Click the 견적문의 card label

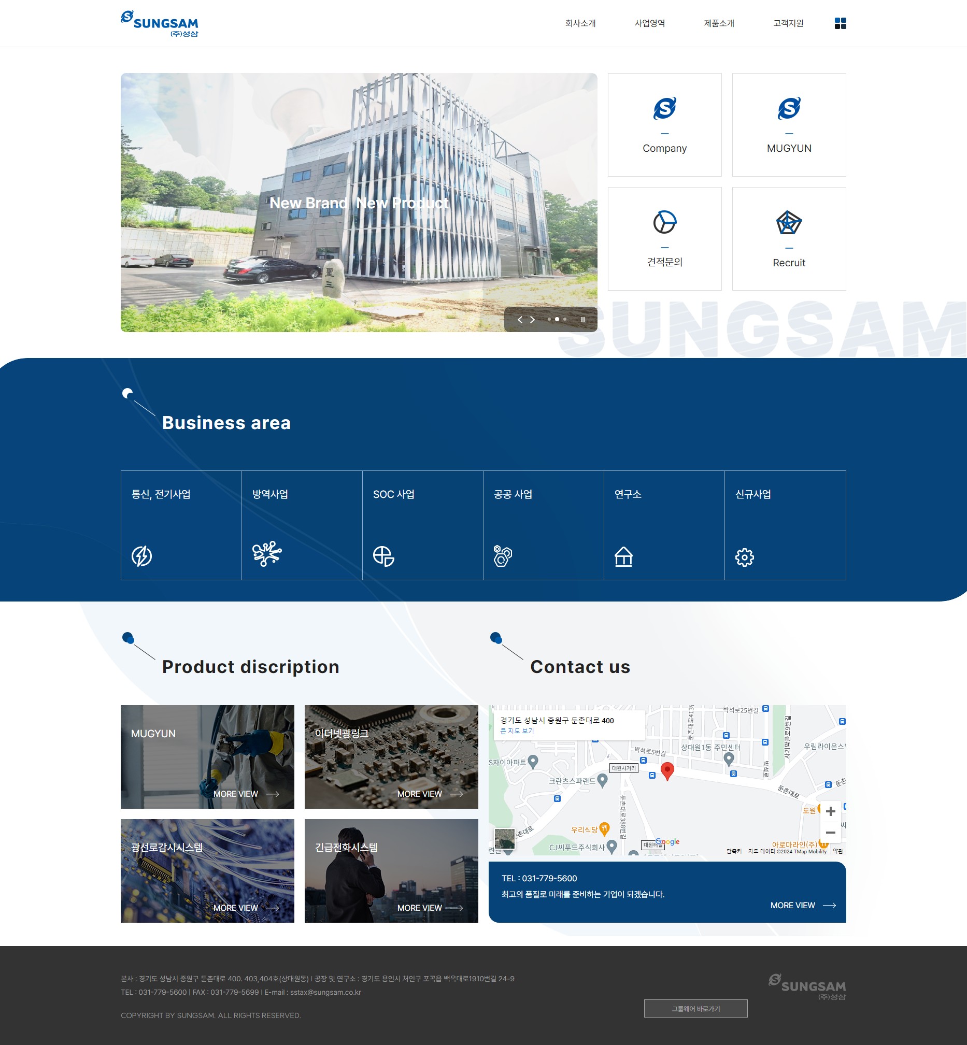[664, 262]
